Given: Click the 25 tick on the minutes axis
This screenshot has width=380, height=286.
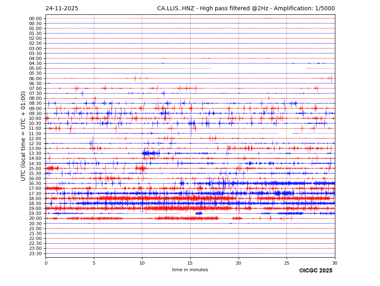Looking at the screenshot, I should pos(287,263).
